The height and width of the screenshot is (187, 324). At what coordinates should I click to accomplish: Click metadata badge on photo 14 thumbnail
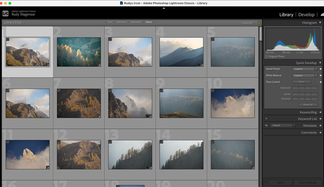coord(162,142)
